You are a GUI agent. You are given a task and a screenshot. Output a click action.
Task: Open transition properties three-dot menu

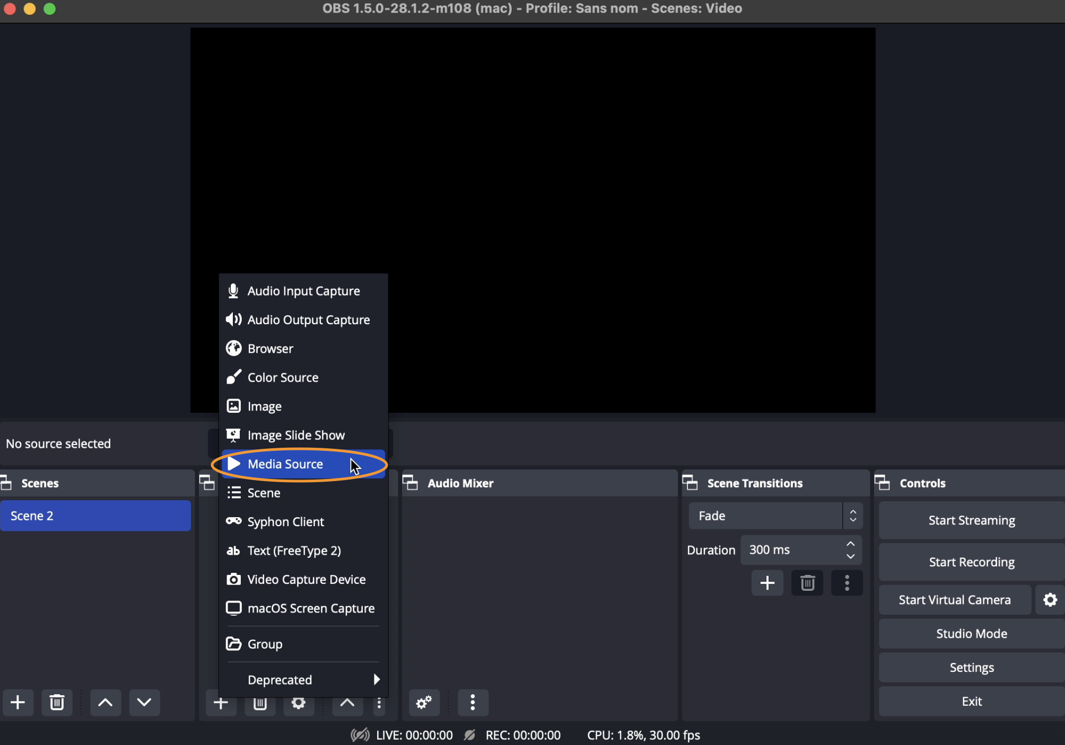tap(847, 583)
